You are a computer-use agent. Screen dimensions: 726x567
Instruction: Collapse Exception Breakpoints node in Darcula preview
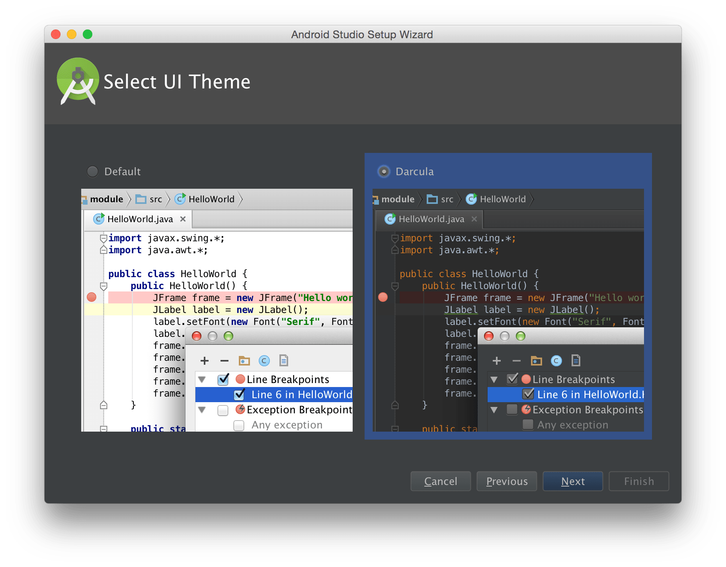[x=494, y=410]
